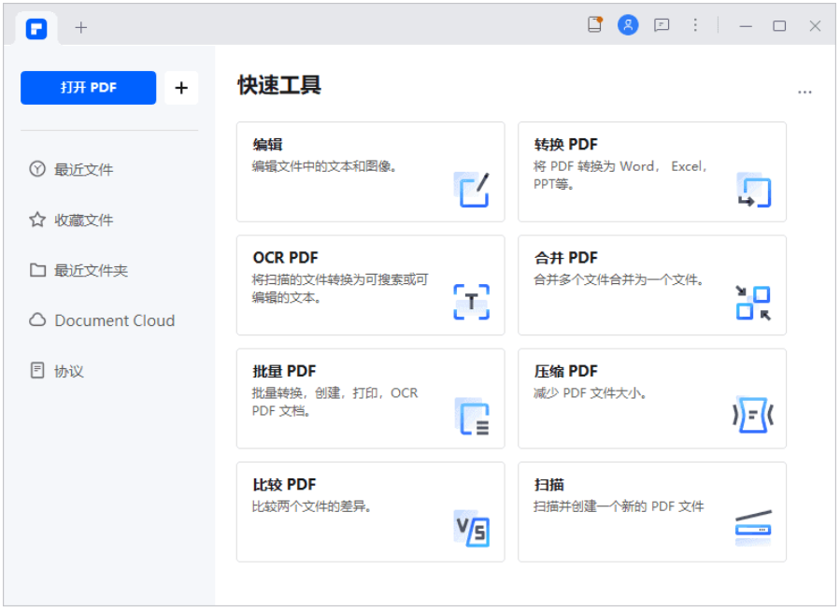Click the 合并 PDF merge icon
Image resolution: width=840 pixels, height=612 pixels.
pyautogui.click(x=753, y=302)
